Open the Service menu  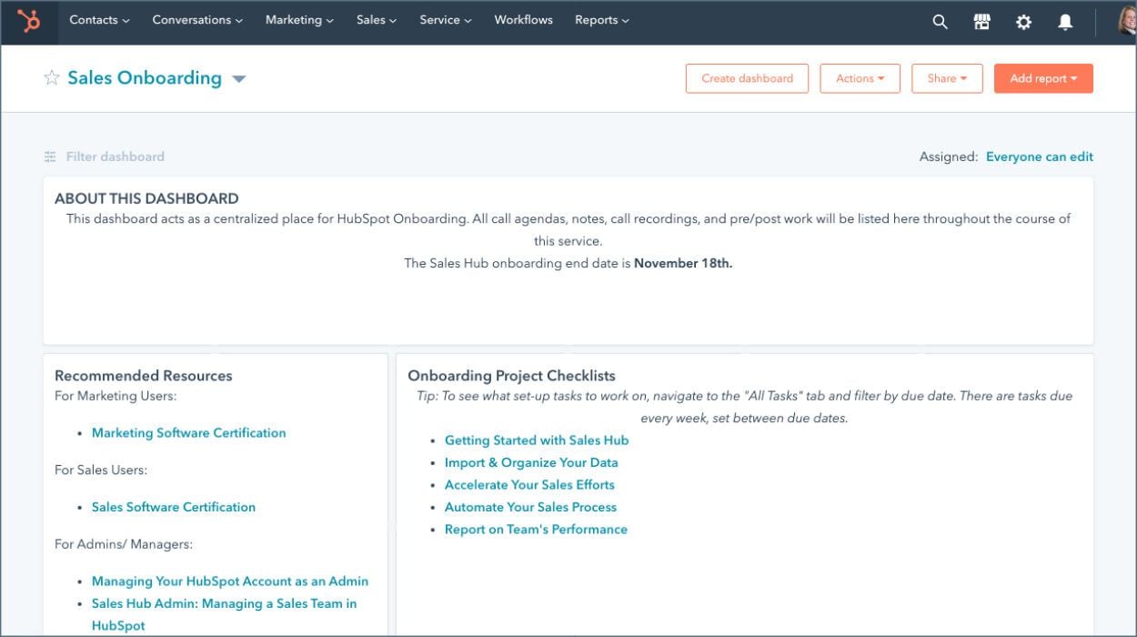pos(446,20)
